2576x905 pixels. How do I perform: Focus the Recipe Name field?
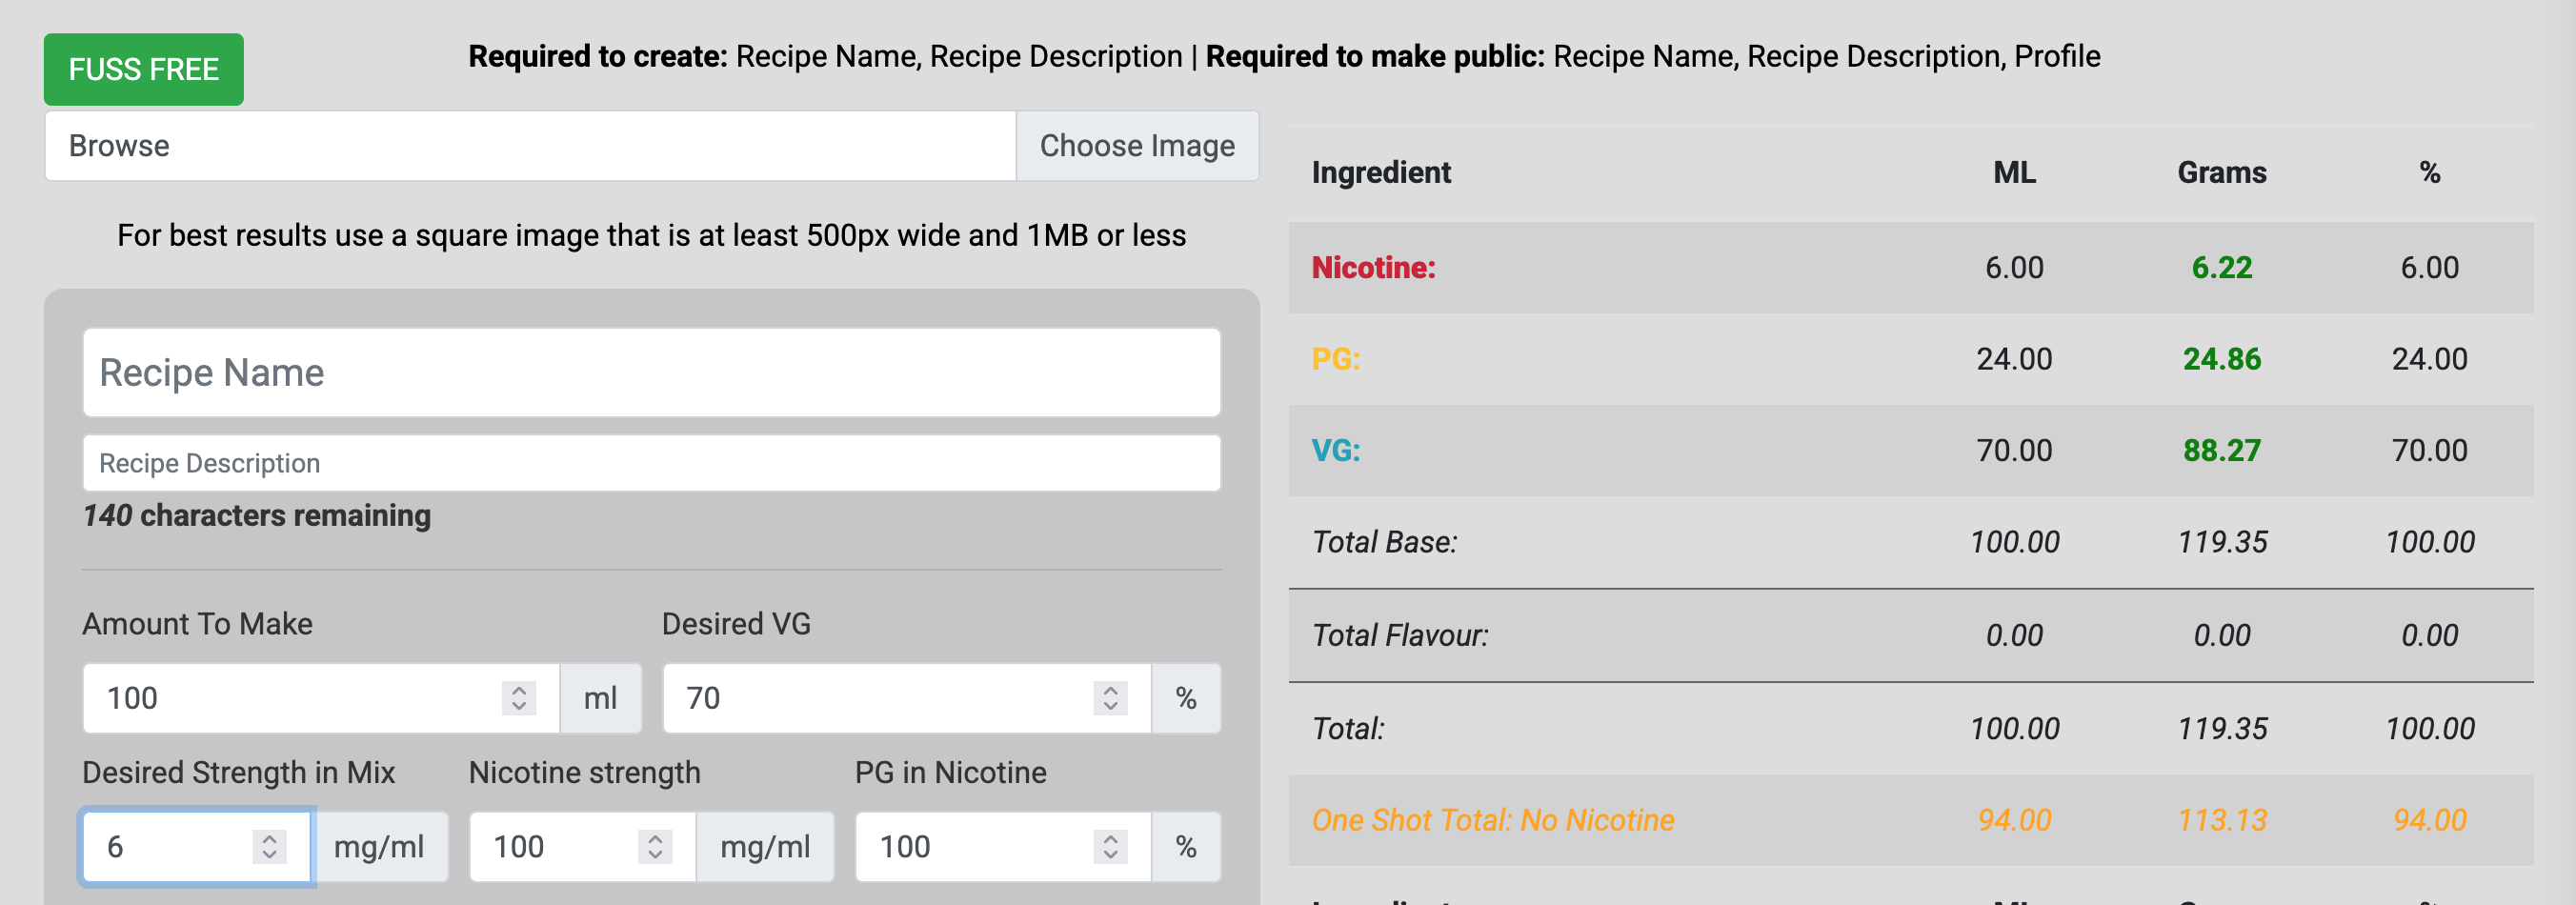pyautogui.click(x=651, y=372)
